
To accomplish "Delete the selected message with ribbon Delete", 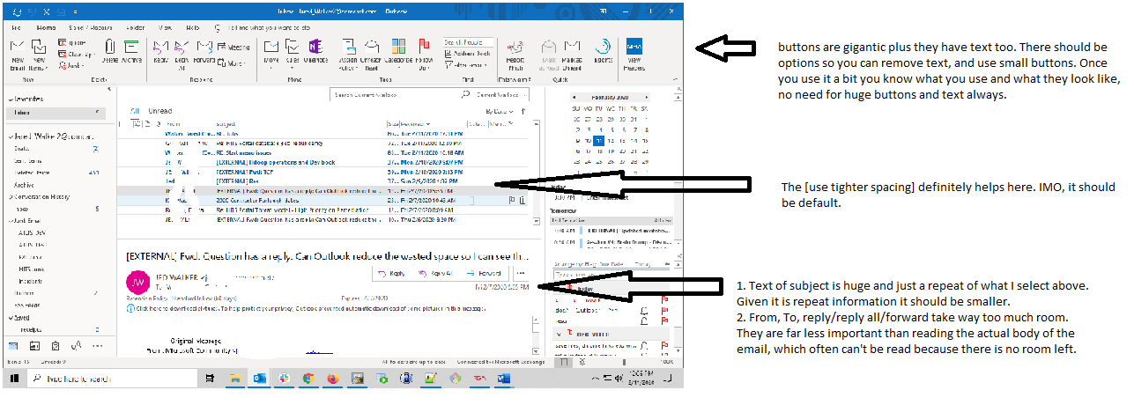I will coord(109,52).
